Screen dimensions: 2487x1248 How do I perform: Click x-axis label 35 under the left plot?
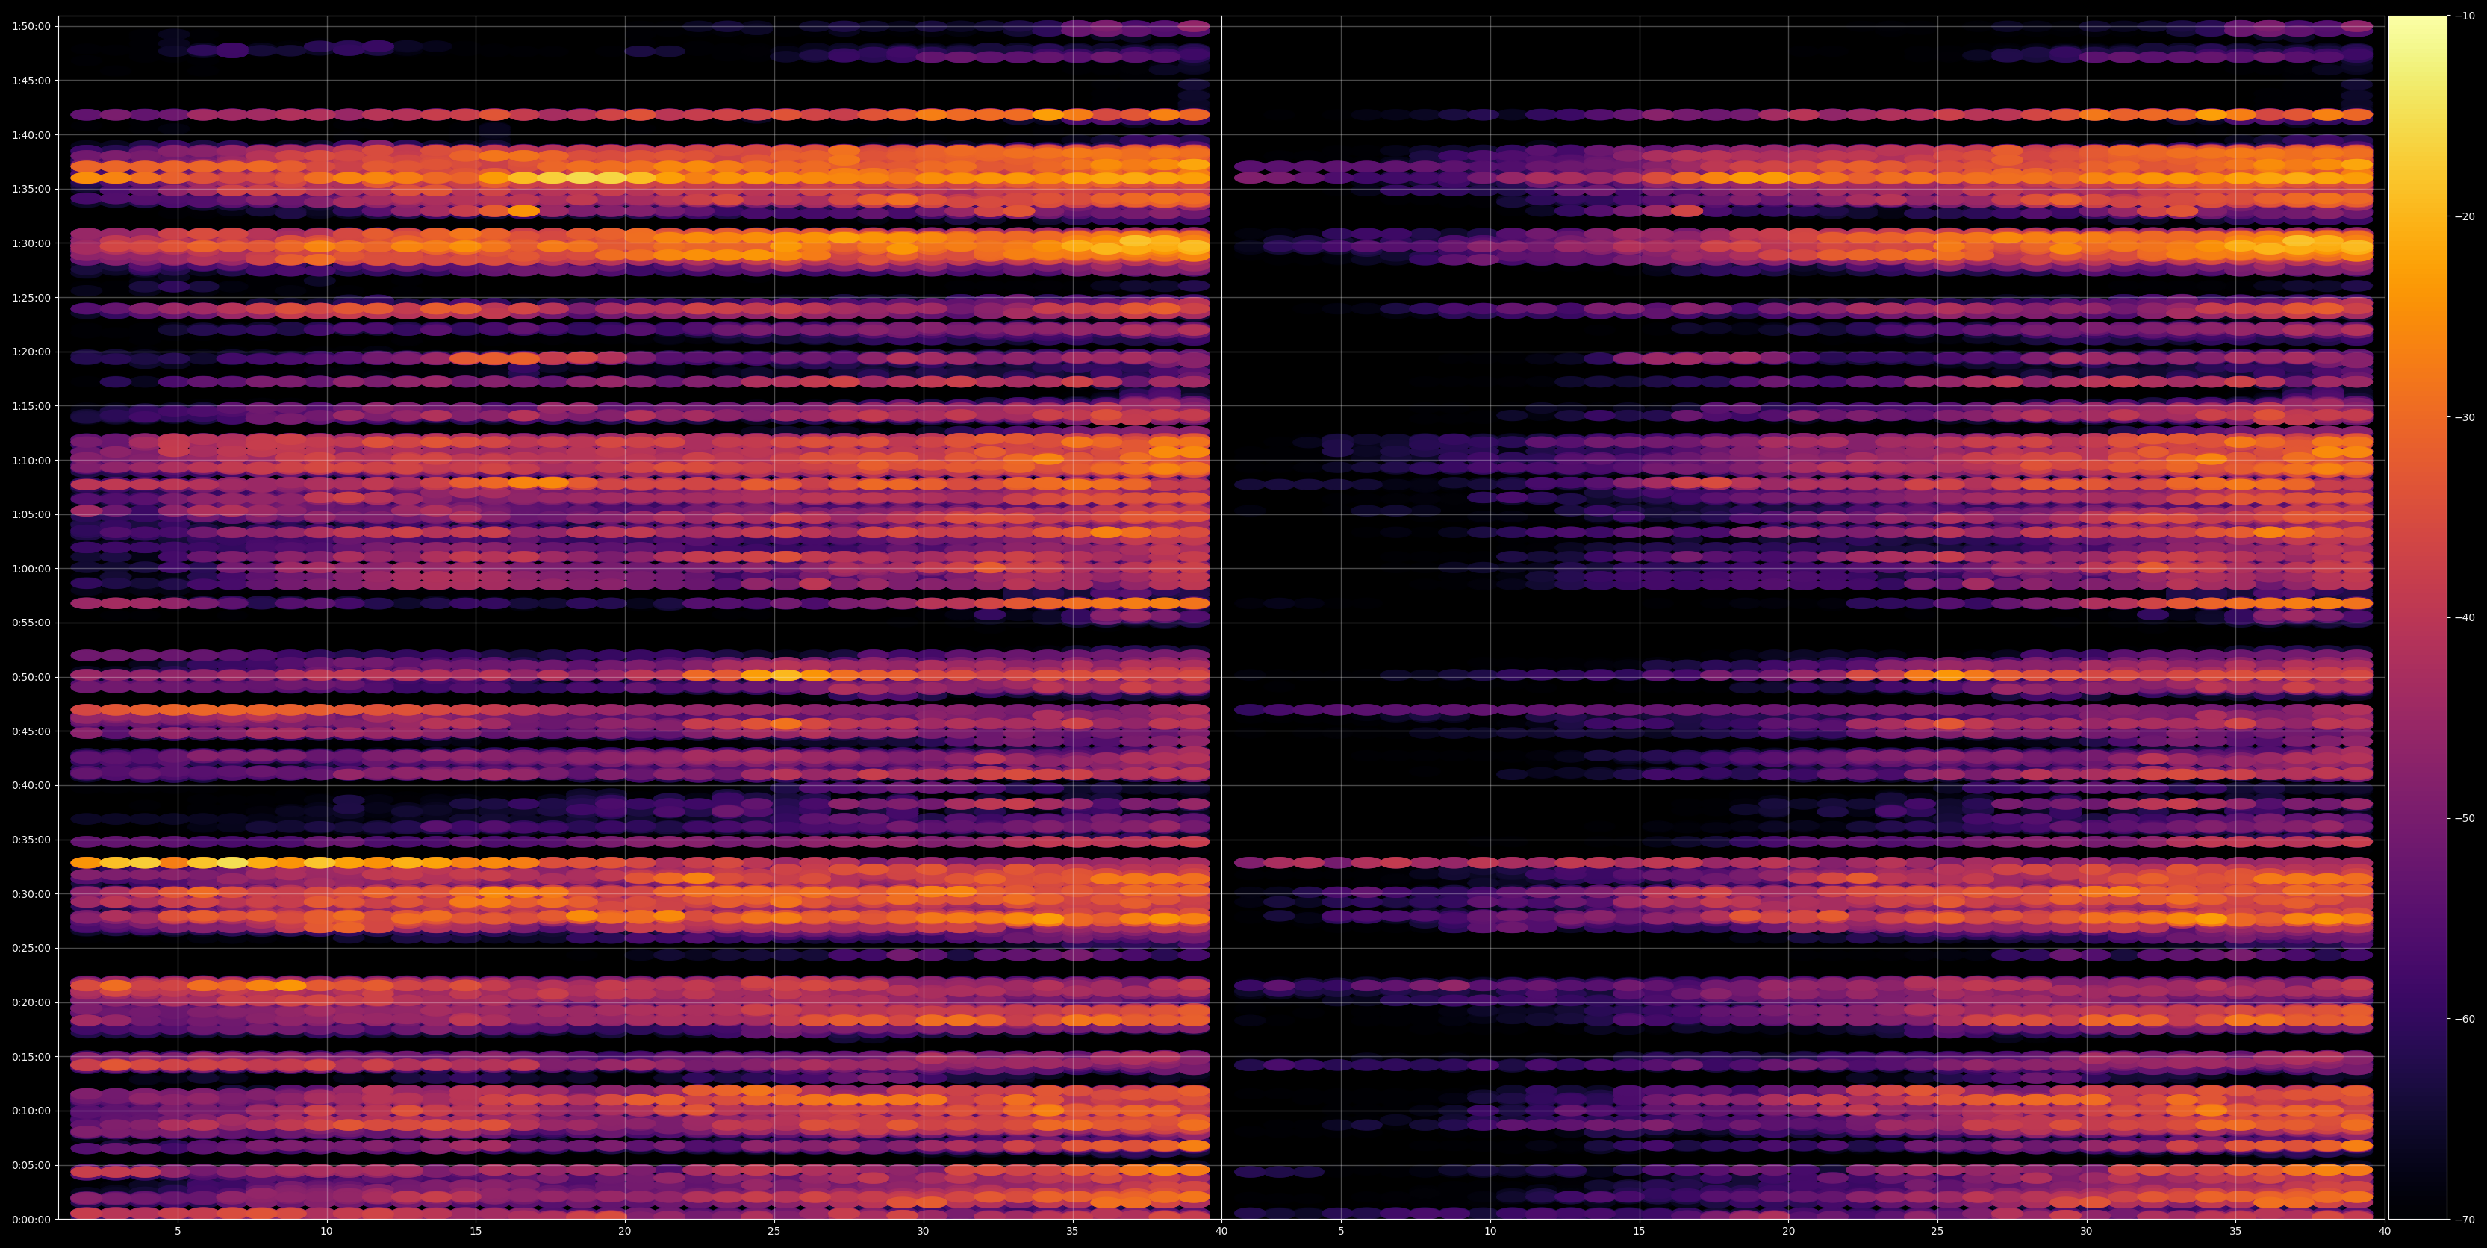pyautogui.click(x=1073, y=1232)
